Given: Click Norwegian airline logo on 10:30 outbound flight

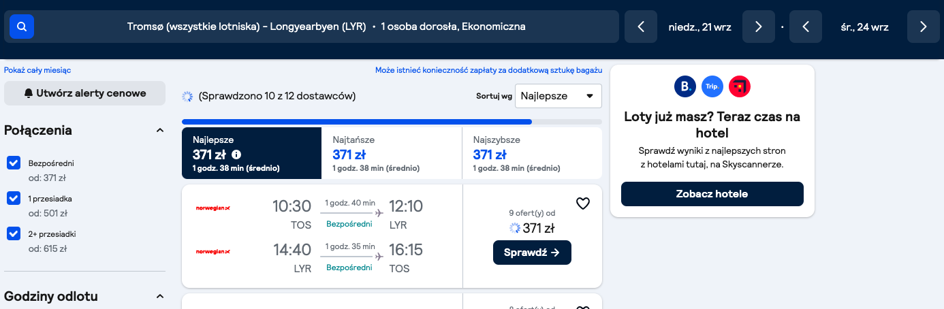Looking at the screenshot, I should coord(213,208).
